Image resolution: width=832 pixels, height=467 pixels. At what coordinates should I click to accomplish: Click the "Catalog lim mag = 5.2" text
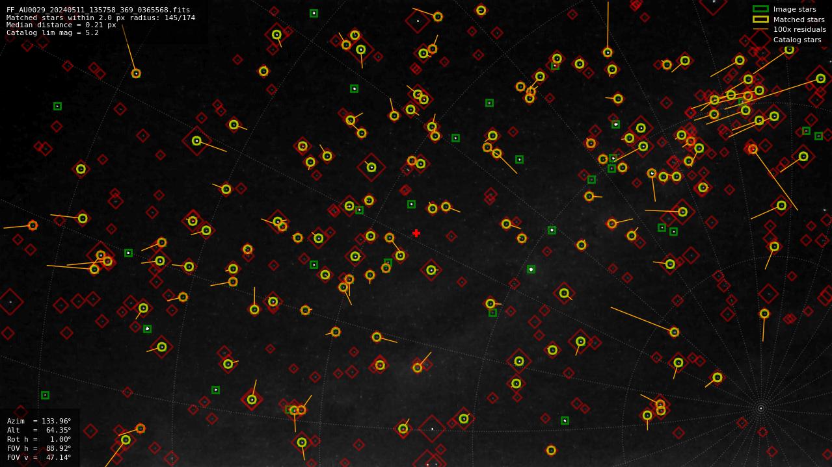[53, 32]
